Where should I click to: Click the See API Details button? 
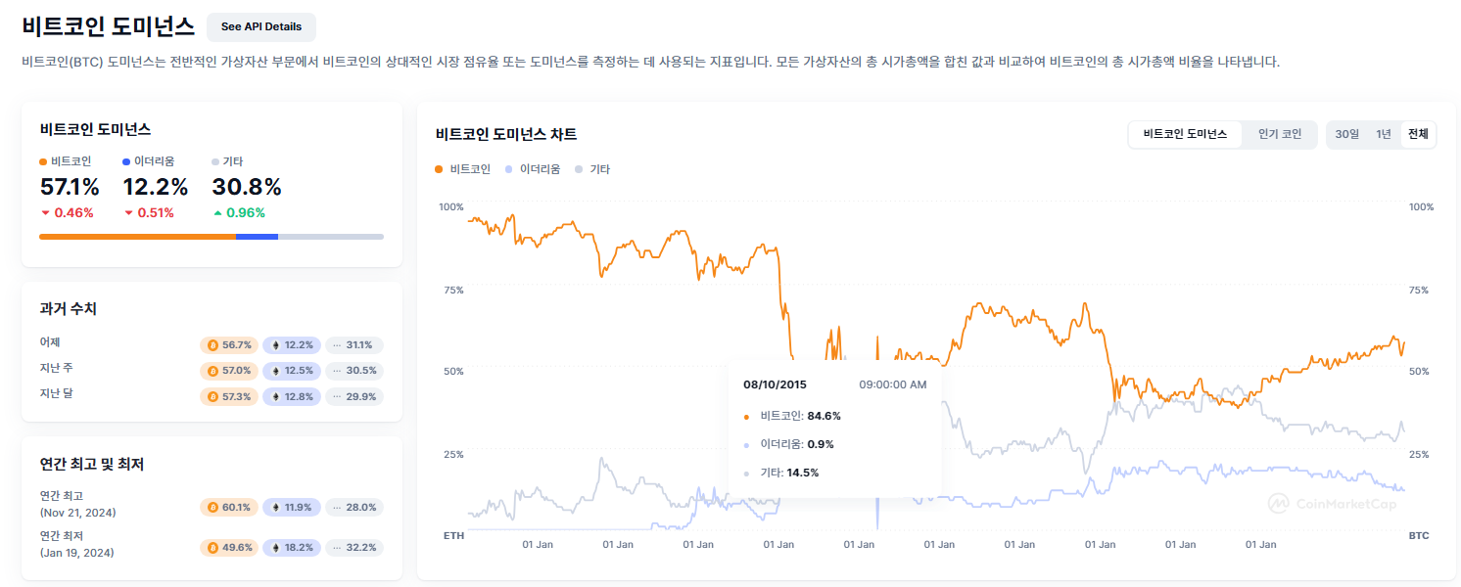(260, 26)
